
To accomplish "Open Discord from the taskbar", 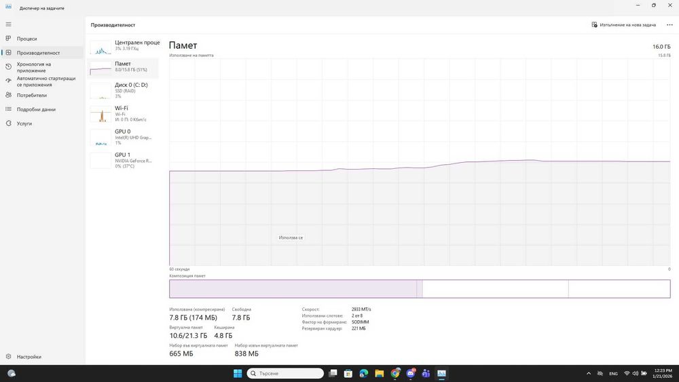I will coord(411,373).
